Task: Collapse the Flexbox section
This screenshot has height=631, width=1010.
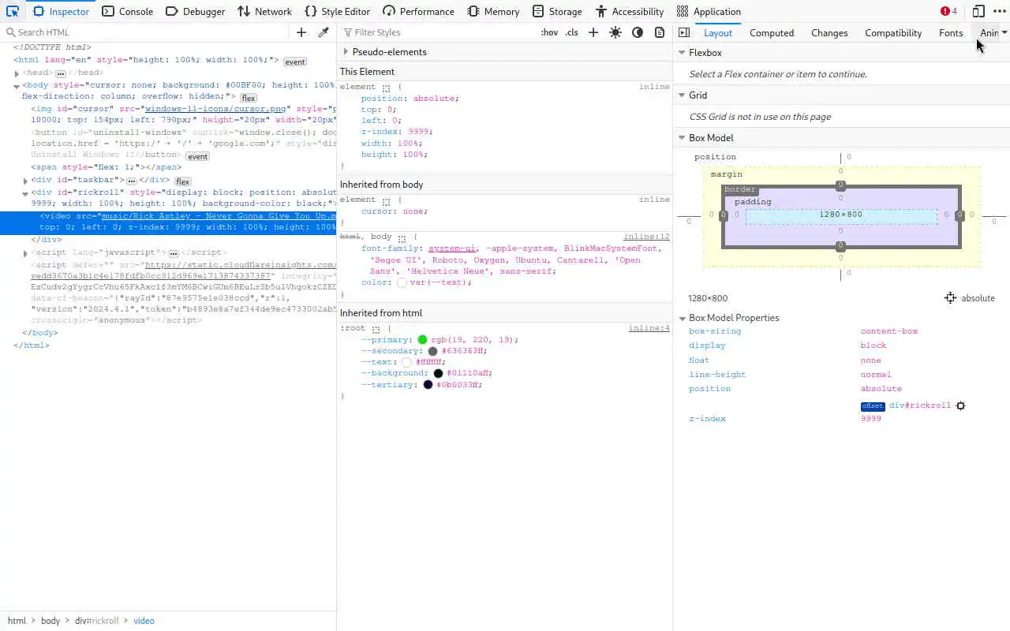Action: pyautogui.click(x=682, y=53)
